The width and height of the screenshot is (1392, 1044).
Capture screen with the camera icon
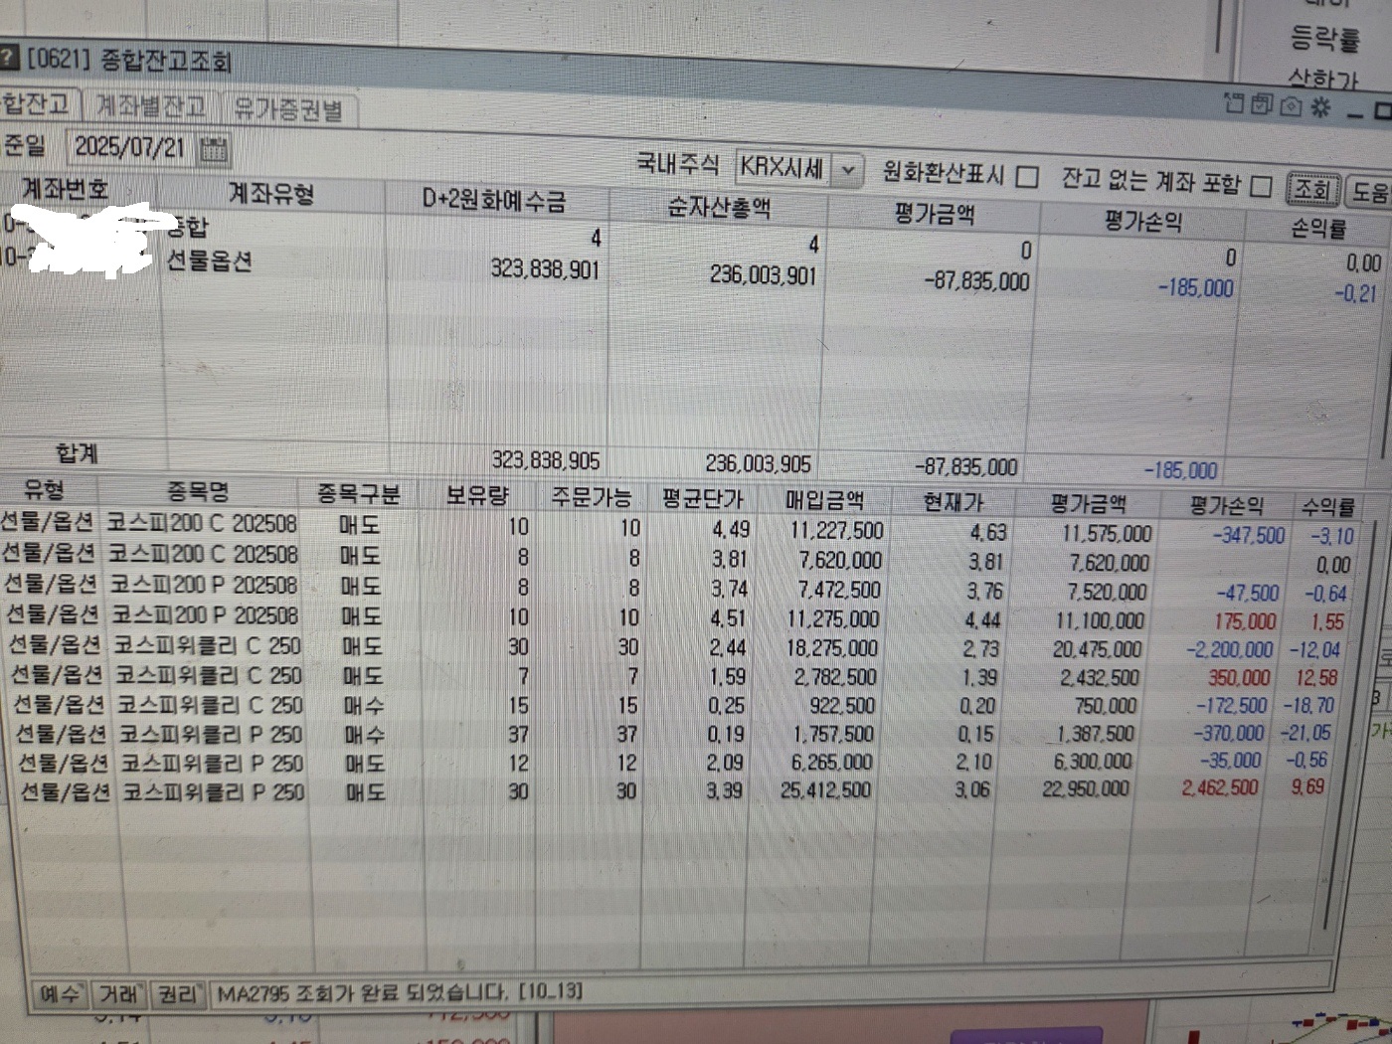click(1291, 105)
